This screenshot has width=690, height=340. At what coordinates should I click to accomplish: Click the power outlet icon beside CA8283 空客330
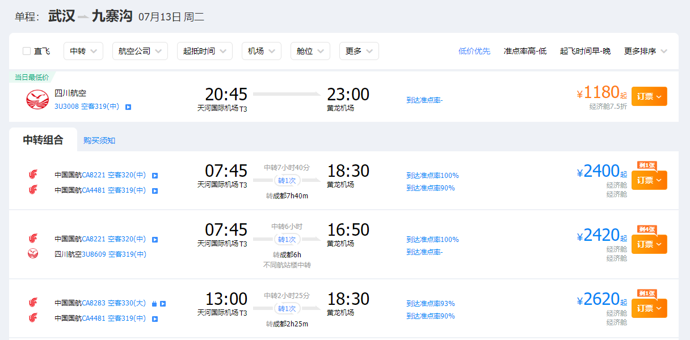point(154,304)
